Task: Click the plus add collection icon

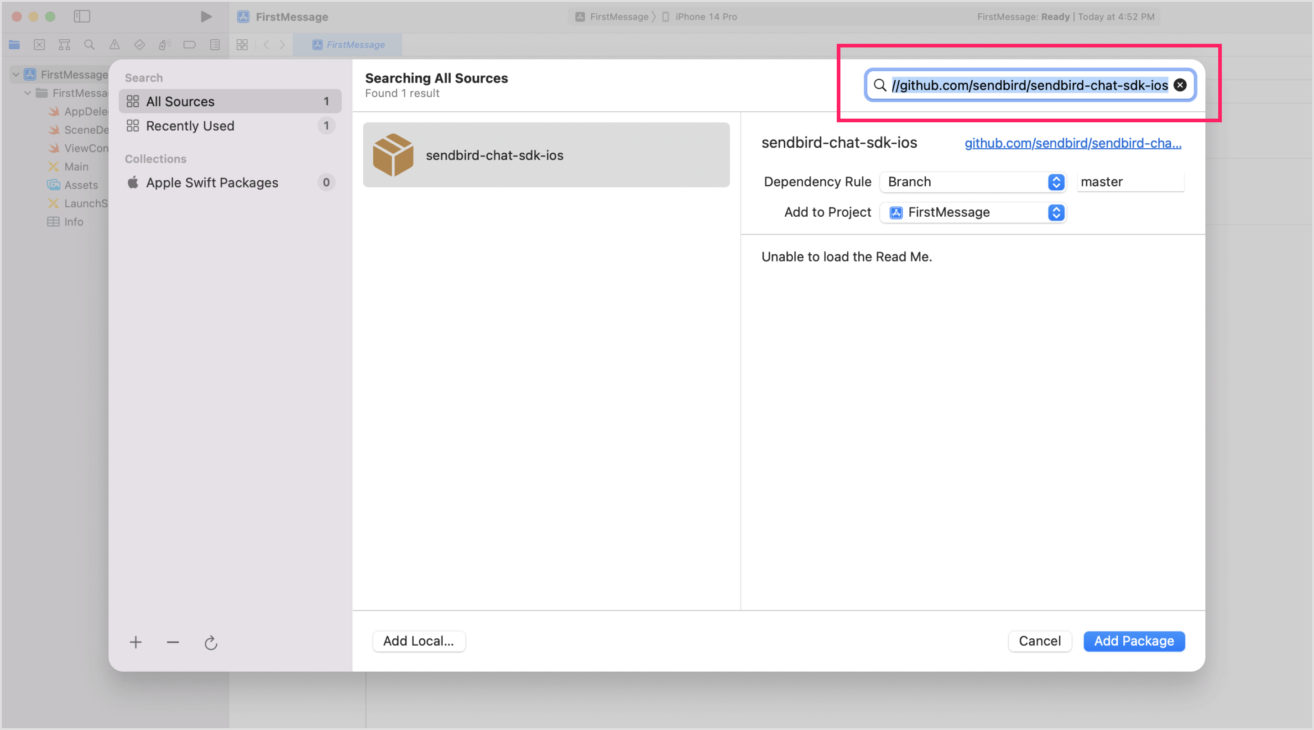Action: 136,642
